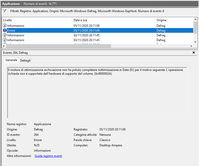Click the red error icon in the Errore row
The image size is (199, 166).
pos(5,31)
